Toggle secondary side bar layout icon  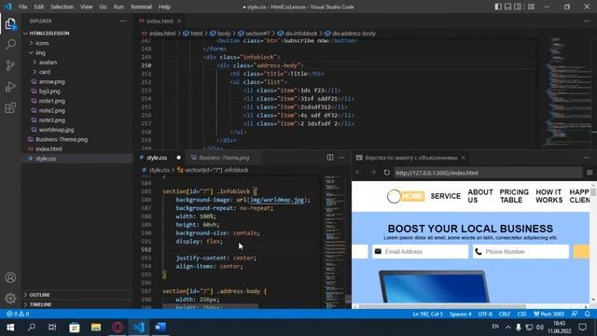coord(518,7)
